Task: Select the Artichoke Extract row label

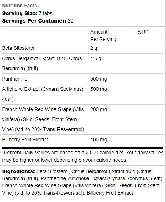Action: pyautogui.click(x=43, y=94)
